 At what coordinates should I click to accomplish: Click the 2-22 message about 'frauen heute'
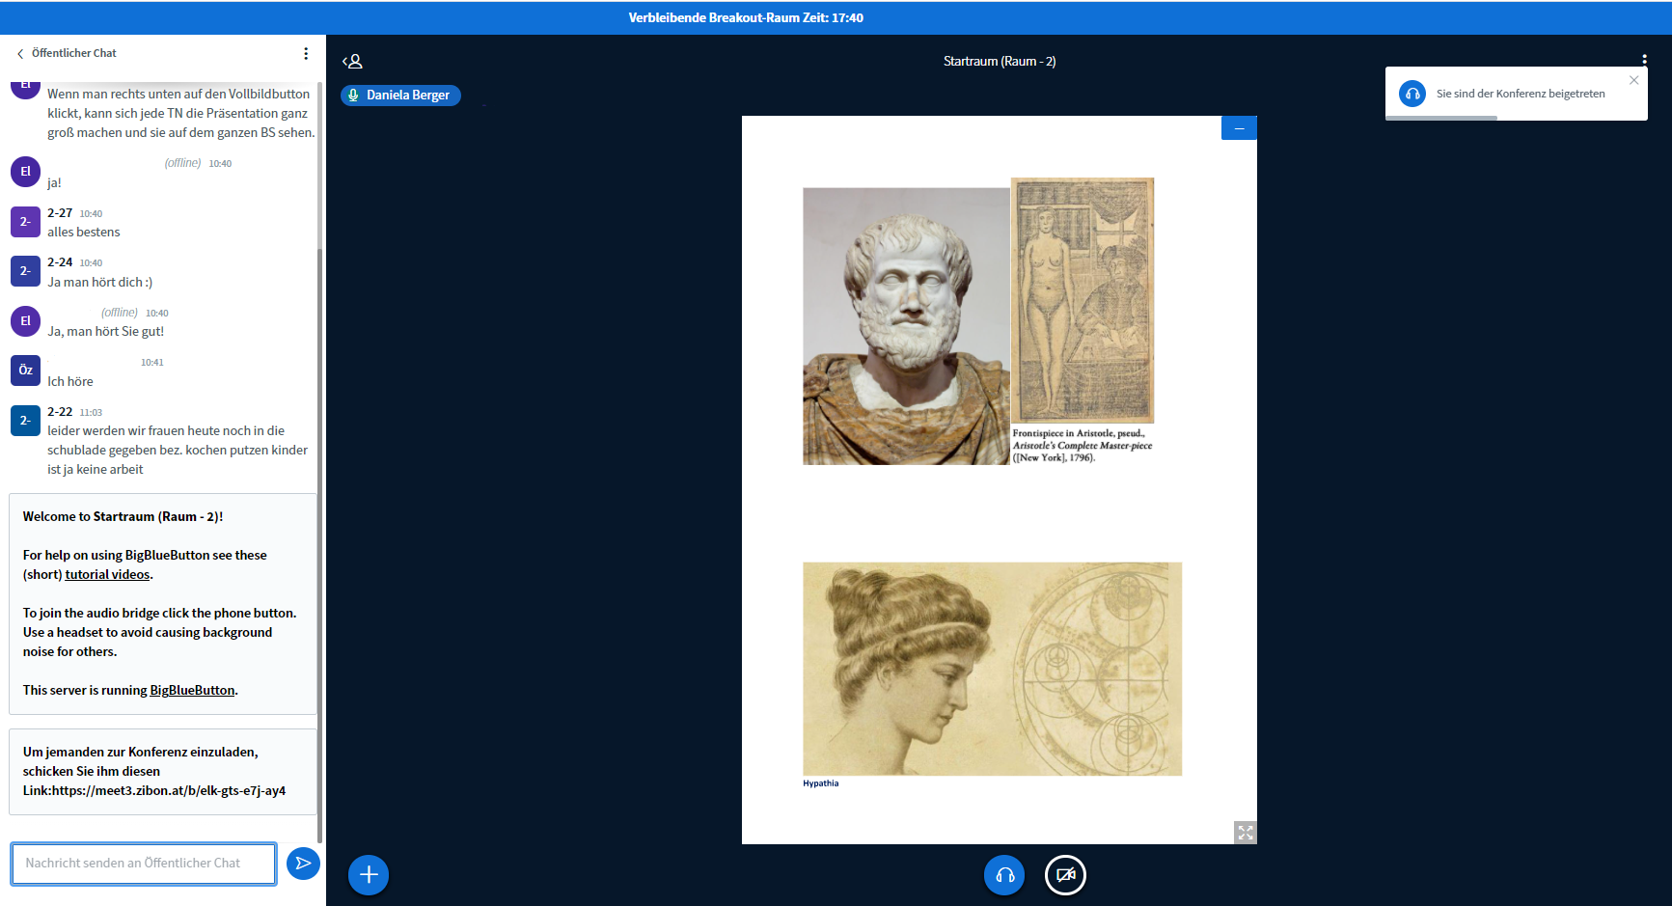point(178,451)
